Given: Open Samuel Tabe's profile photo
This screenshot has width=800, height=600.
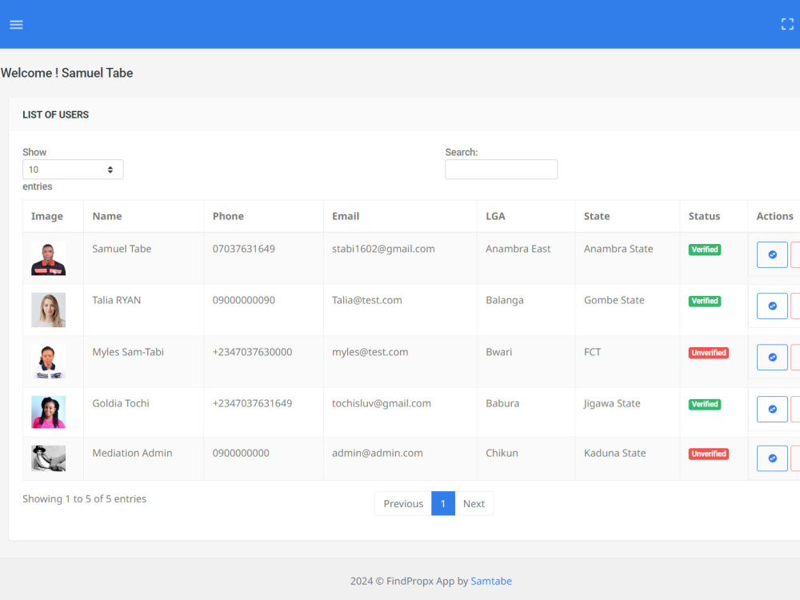Looking at the screenshot, I should tap(49, 258).
